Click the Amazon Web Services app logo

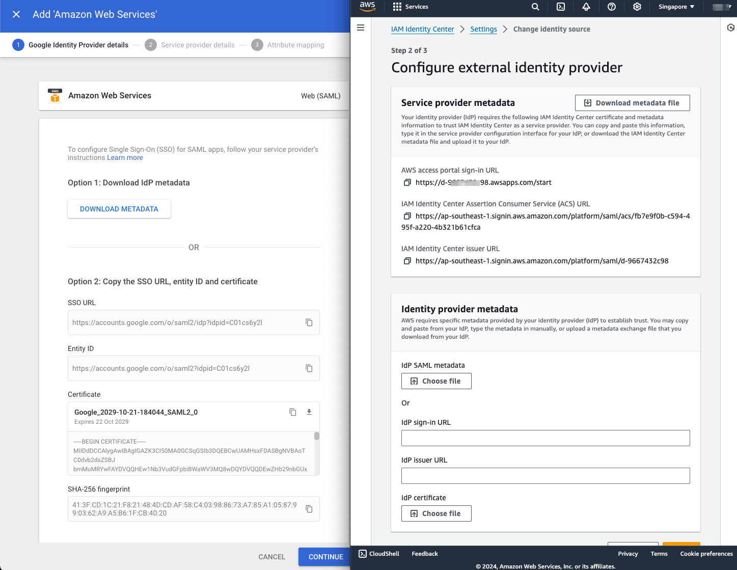55,95
